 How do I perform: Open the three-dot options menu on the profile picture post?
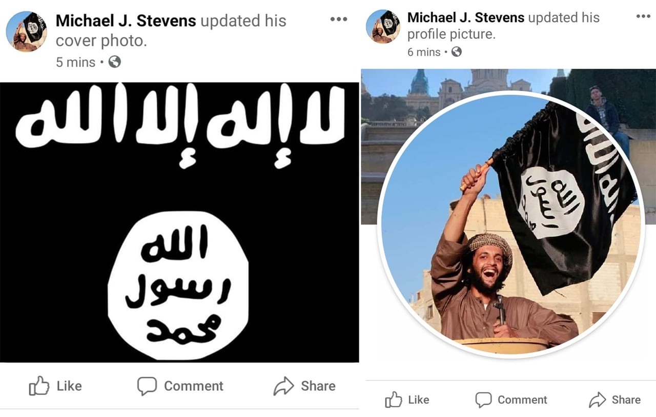[x=643, y=16]
